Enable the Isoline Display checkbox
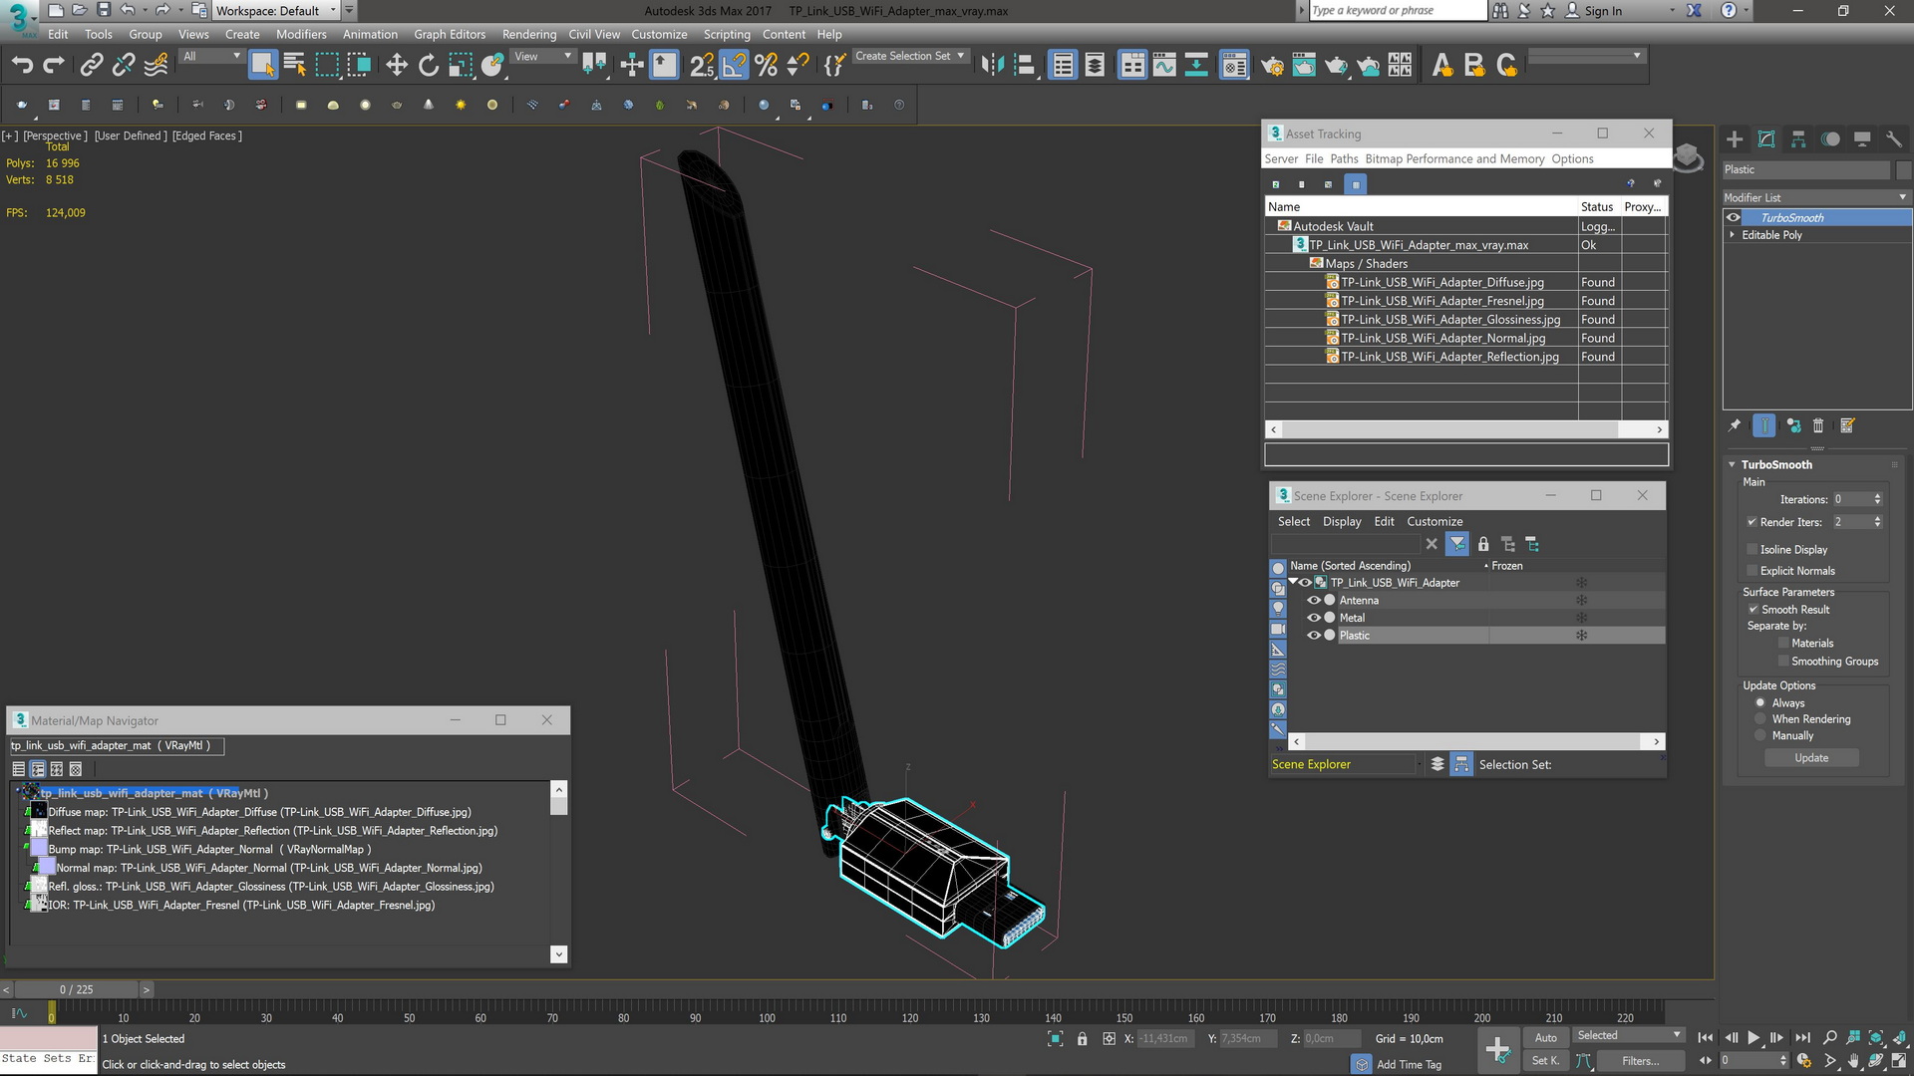The height and width of the screenshot is (1076, 1914). [x=1753, y=550]
